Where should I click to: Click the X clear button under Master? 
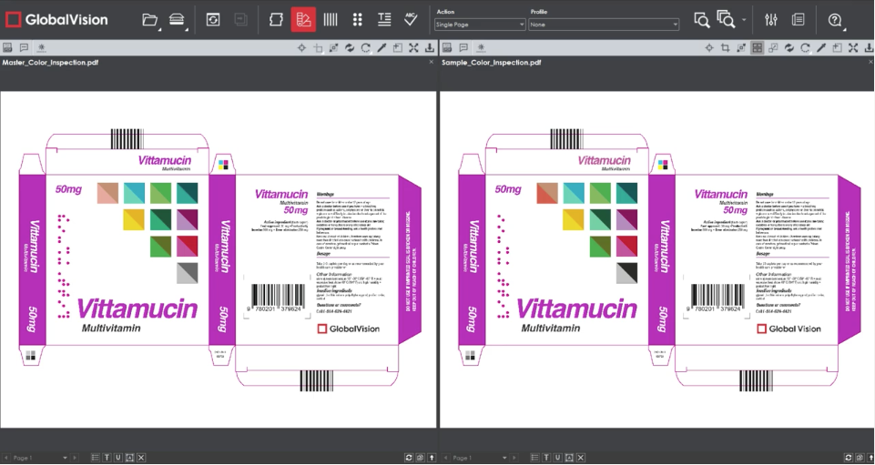click(x=141, y=458)
